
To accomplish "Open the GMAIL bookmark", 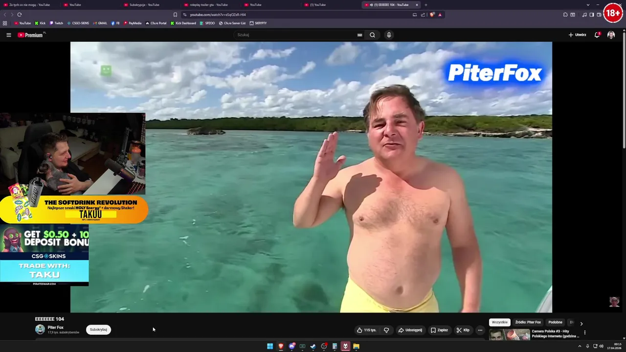I will click(x=100, y=23).
